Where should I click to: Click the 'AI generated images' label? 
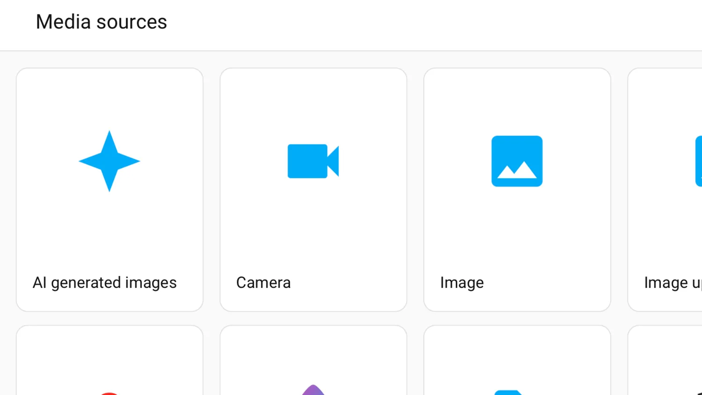(x=104, y=283)
